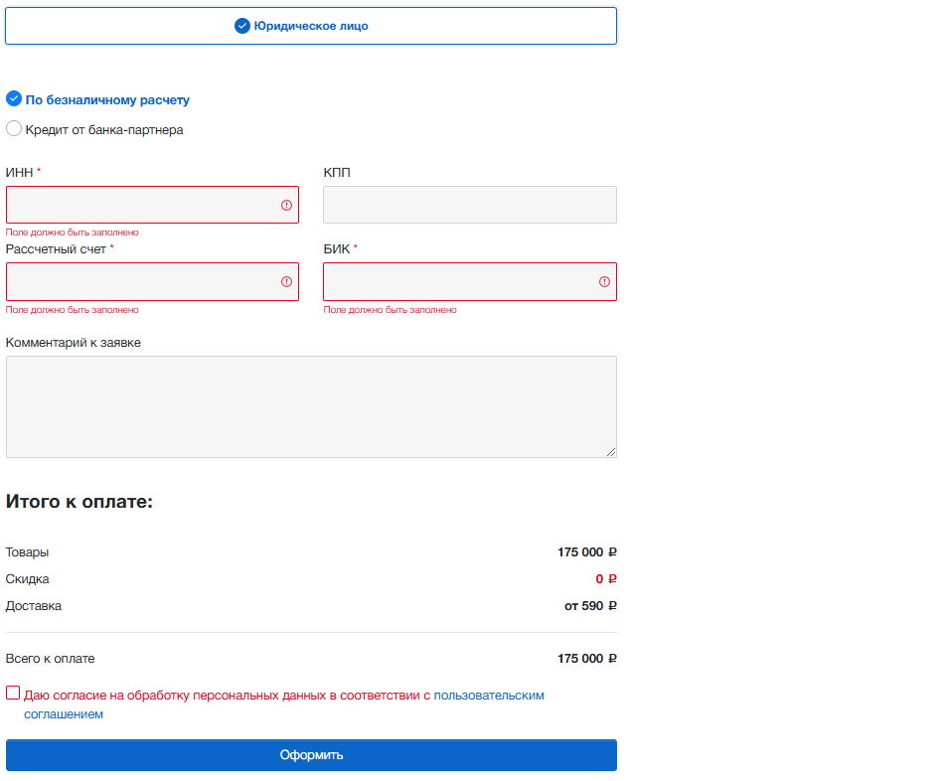Select the Юридическое лицо option button
The width and height of the screenshot is (942, 781).
point(311,26)
